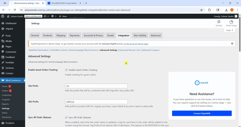Open browser extensions puzzle icon
241x127 pixels.
tap(209, 10)
